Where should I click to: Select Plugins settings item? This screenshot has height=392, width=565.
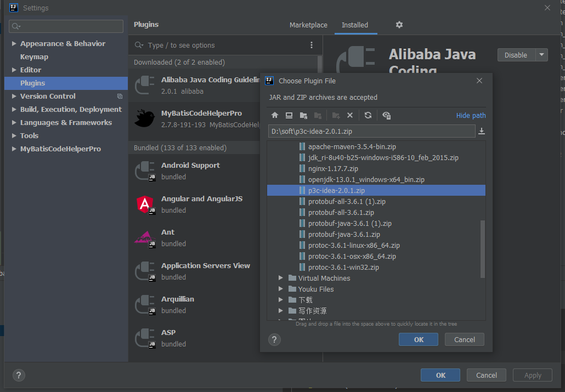[66, 83]
